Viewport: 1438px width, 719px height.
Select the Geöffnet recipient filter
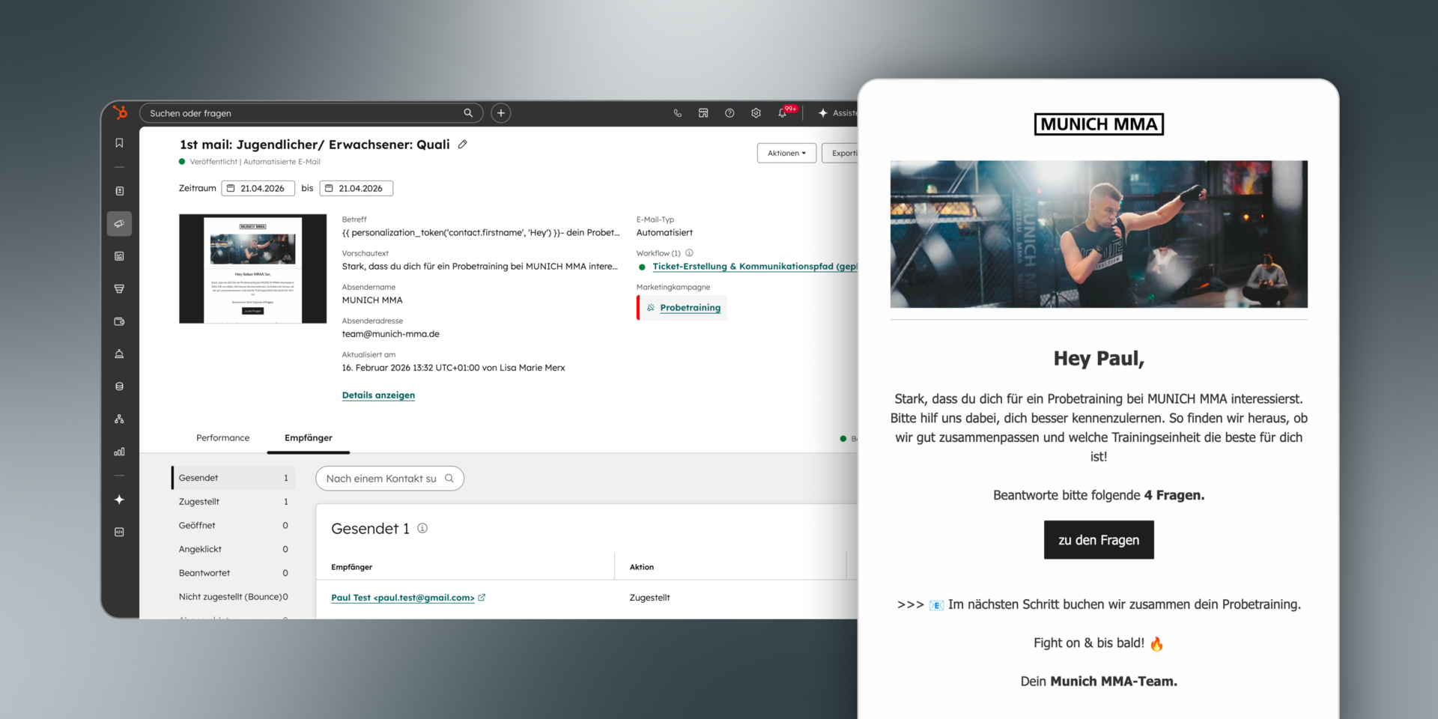(x=233, y=526)
